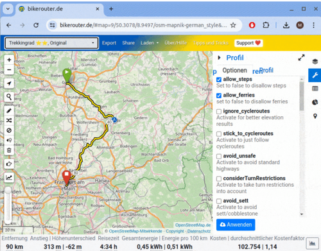This screenshot has height=251, width=321.
Task: Click the shuffle reverse route icon
Action: click(x=9, y=121)
